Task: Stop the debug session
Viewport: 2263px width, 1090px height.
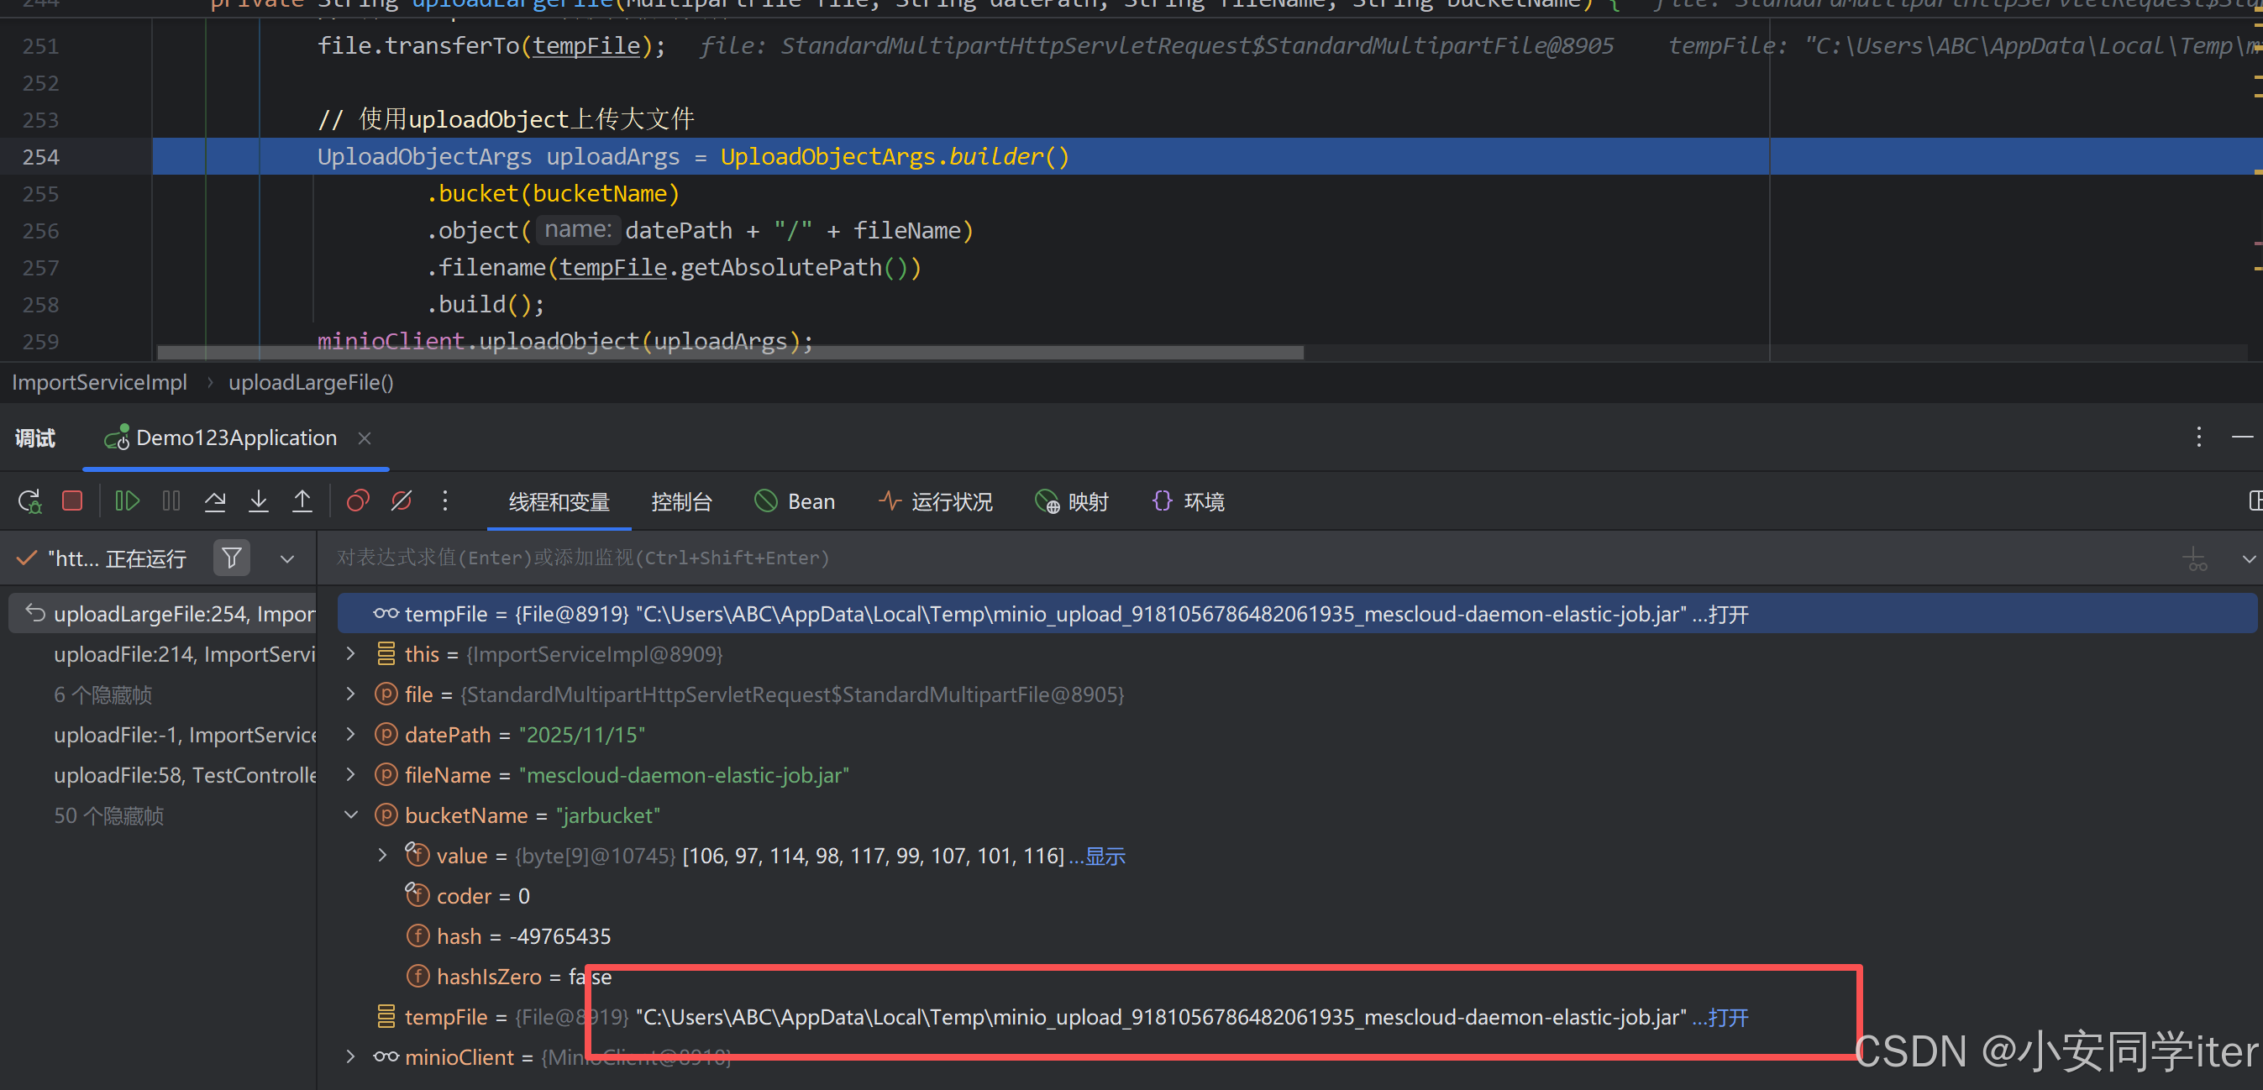Action: coord(73,501)
